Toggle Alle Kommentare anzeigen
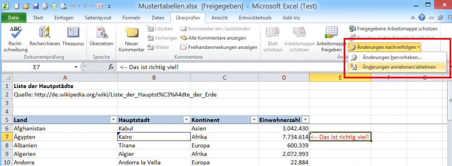452x166 pixels. point(213,38)
